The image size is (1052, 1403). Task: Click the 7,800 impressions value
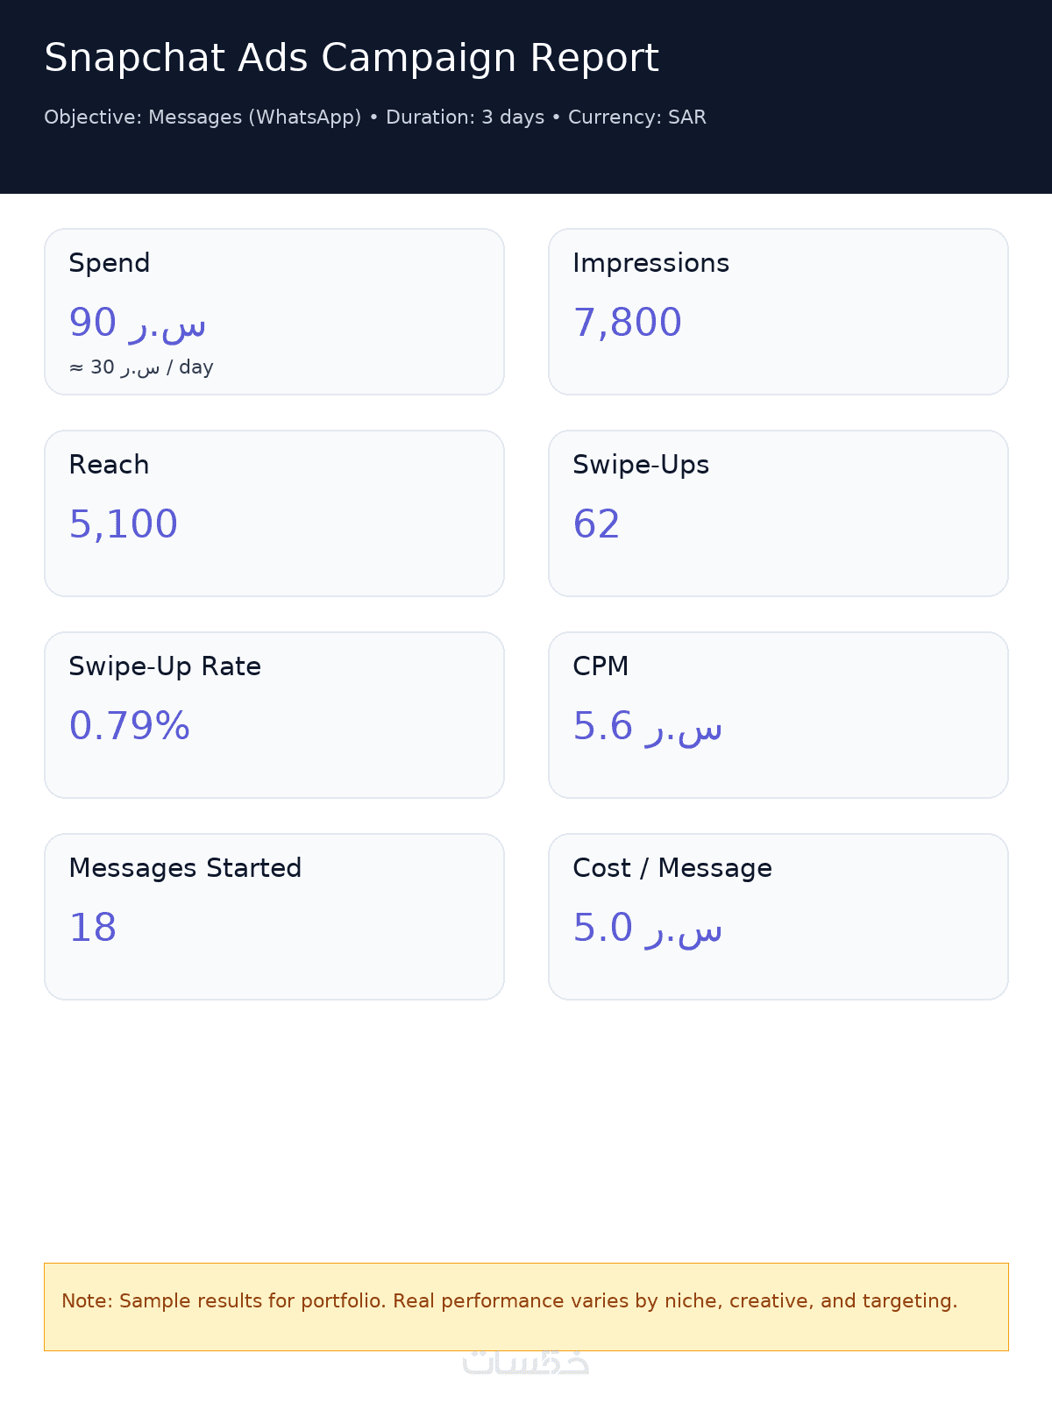pos(628,323)
